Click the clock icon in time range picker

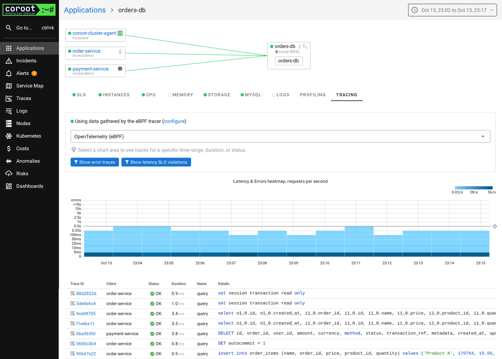pos(415,10)
